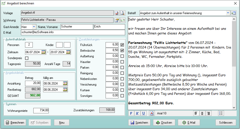Click the GESAMT value 902,00
The width and height of the screenshot is (240, 129).
33,96
